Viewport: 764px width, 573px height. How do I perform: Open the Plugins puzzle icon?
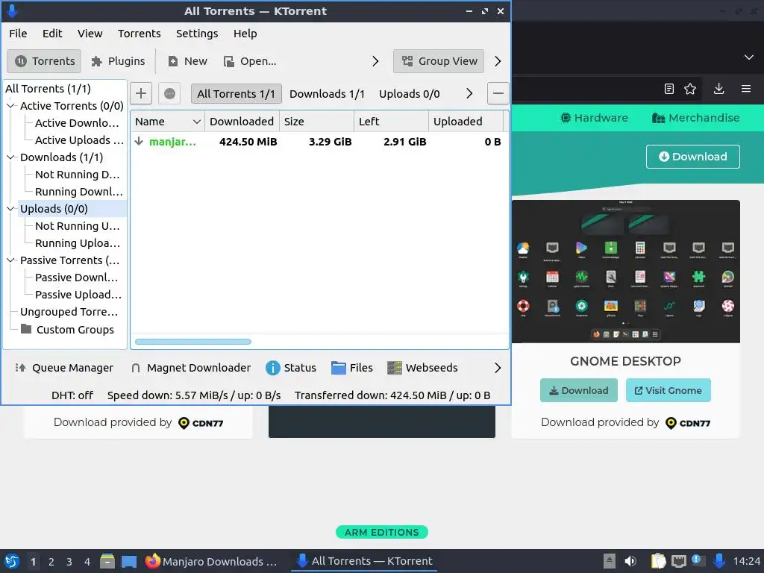(96, 61)
